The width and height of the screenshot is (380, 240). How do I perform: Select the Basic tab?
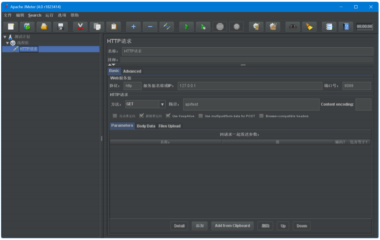tap(114, 71)
